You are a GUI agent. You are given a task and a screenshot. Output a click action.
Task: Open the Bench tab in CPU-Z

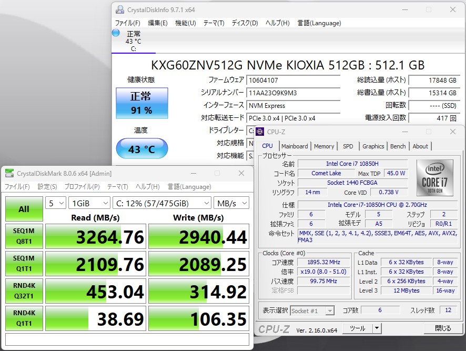pos(398,146)
